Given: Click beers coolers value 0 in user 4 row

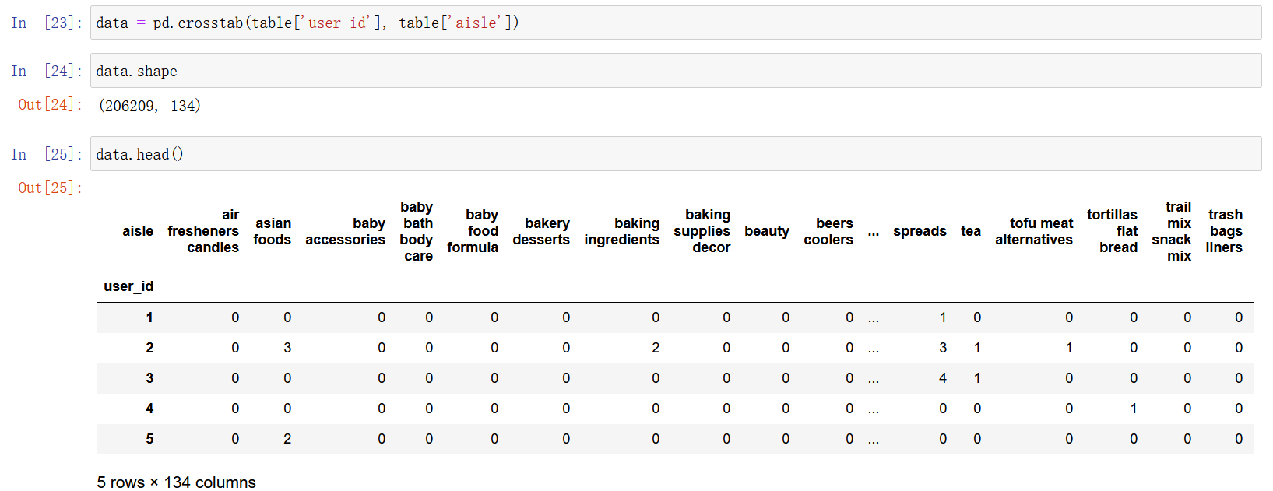Looking at the screenshot, I should pos(849,409).
